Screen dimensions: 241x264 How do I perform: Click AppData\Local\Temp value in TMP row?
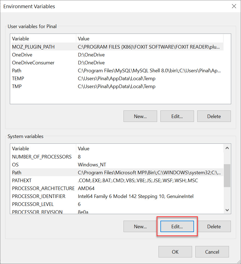(x=116, y=86)
